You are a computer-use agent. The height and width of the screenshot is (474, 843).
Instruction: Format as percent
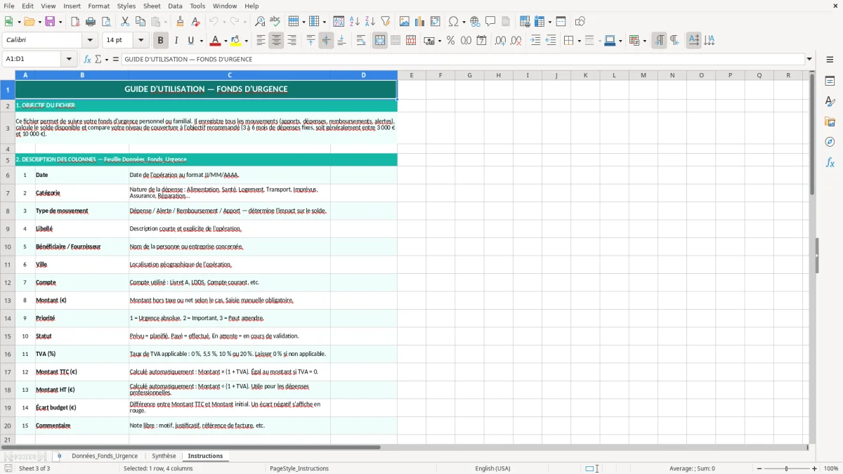click(450, 41)
